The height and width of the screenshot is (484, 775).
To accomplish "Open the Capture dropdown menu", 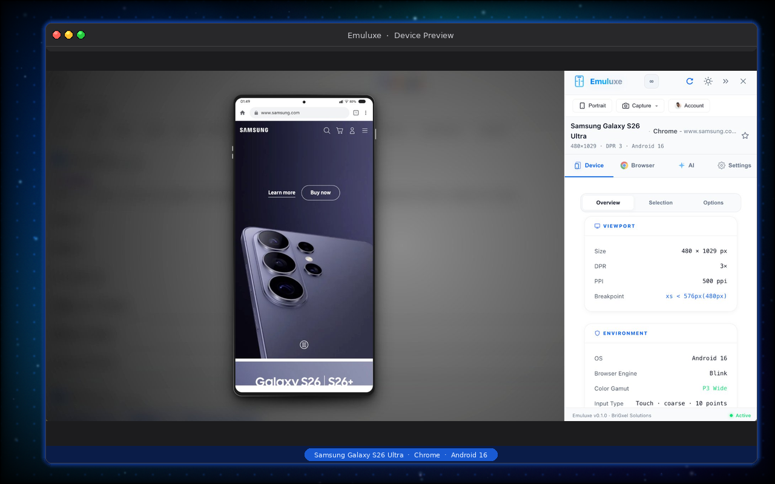I will 641,105.
